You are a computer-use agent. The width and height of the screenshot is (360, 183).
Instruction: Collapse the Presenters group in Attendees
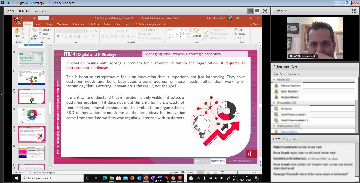point(274,103)
